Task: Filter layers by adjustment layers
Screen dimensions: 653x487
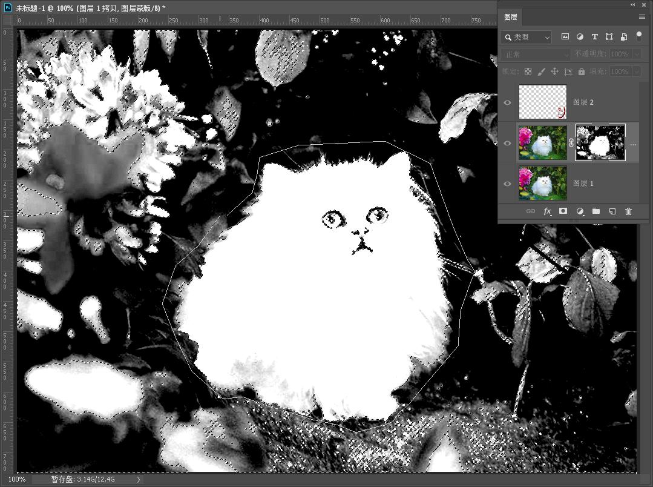Action: (580, 37)
